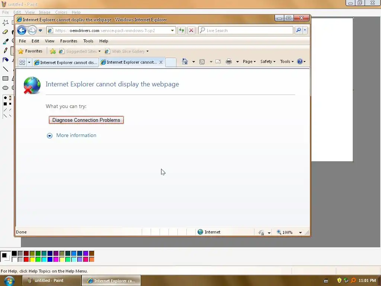Click the RSS feeds icon
Image resolution: width=381 pixels, height=286 pixels.
(x=202, y=62)
